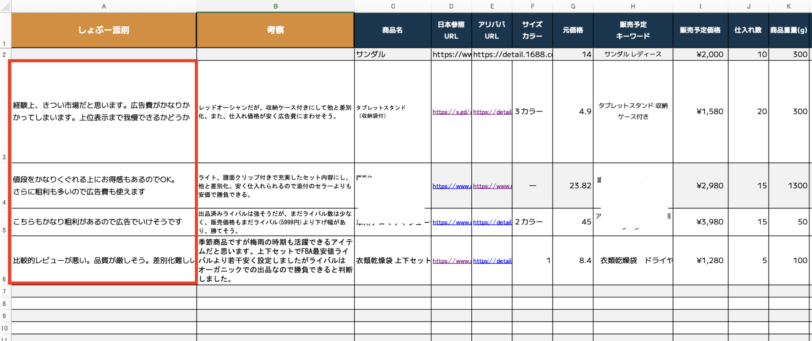The width and height of the screenshot is (812, 341).
Task: Select the 衣類乾燥袋 上下セット product cell
Action: pyautogui.click(x=392, y=260)
